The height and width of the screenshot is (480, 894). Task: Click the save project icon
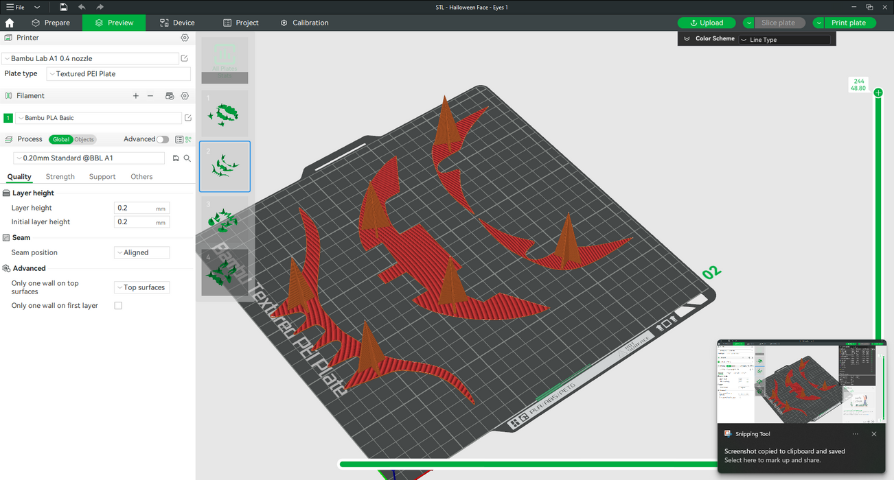[x=63, y=7]
